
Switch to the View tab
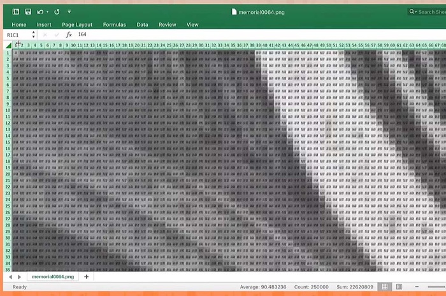pos(192,25)
